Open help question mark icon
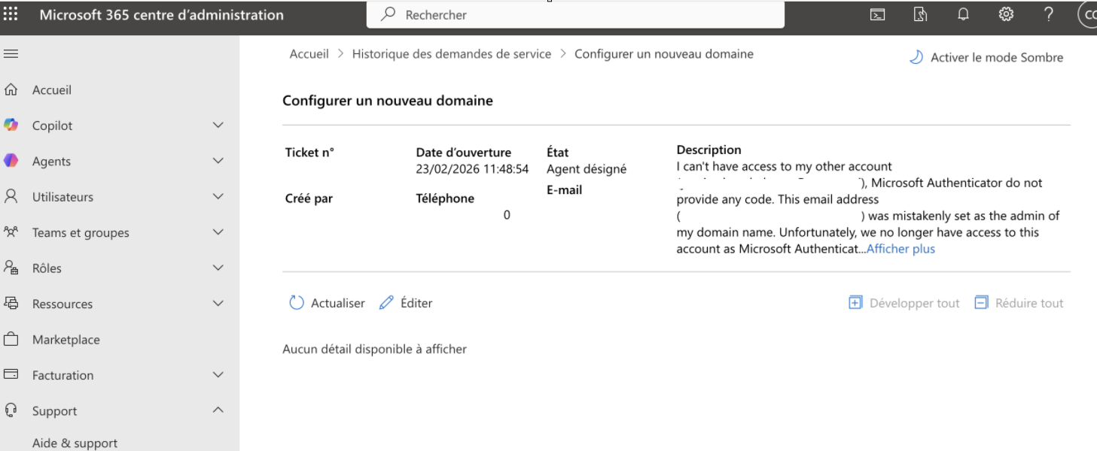The height and width of the screenshot is (451, 1097). [1048, 14]
